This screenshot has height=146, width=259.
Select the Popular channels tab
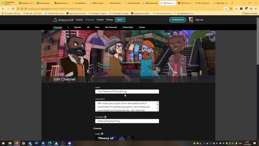coord(77,27)
